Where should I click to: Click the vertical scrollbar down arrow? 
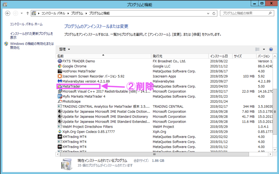[x=275, y=150]
